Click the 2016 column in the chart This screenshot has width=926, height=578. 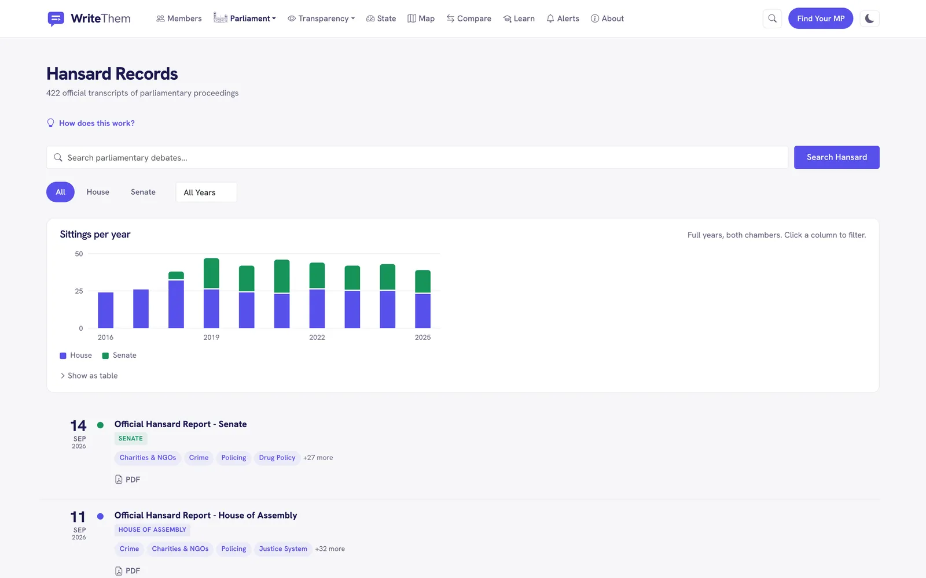pyautogui.click(x=105, y=310)
